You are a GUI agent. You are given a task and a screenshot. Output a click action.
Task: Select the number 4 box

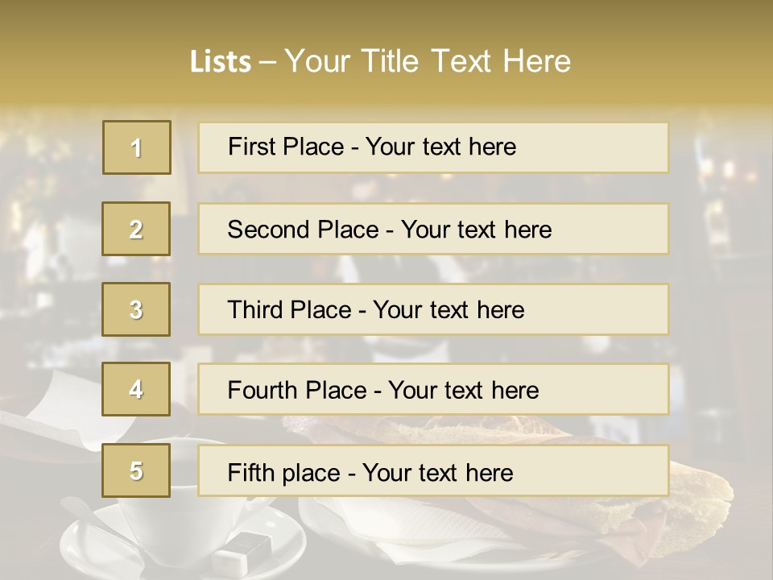136,389
